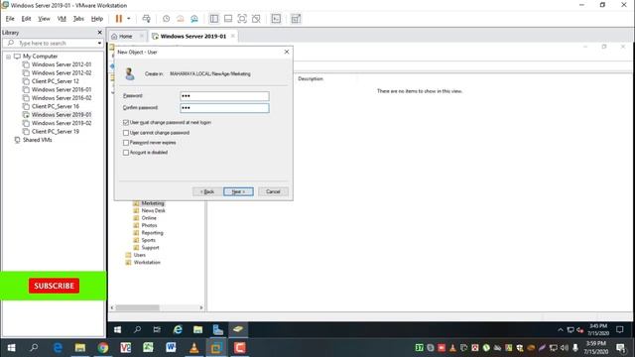Open the View menu
Image resolution: width=635 pixels, height=357 pixels.
click(x=44, y=19)
